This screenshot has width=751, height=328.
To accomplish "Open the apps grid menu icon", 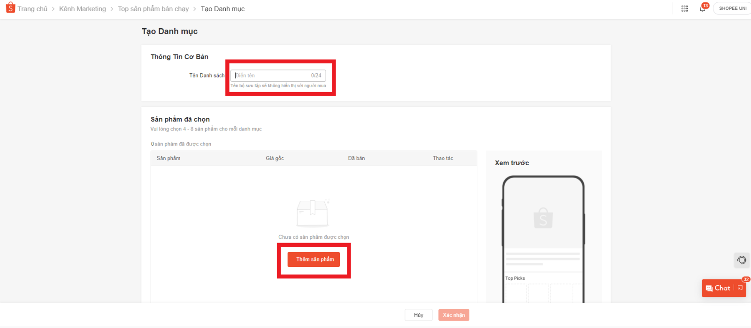I will [684, 8].
